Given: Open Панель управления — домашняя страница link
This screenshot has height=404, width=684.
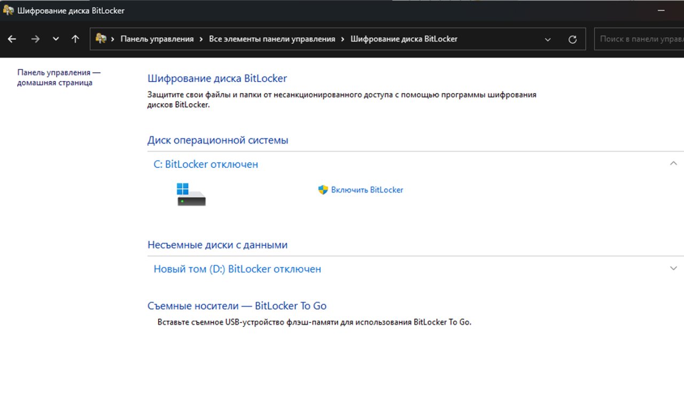Looking at the screenshot, I should pyautogui.click(x=58, y=77).
